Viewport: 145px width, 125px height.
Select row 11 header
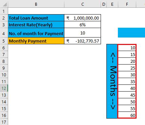point(4,81)
